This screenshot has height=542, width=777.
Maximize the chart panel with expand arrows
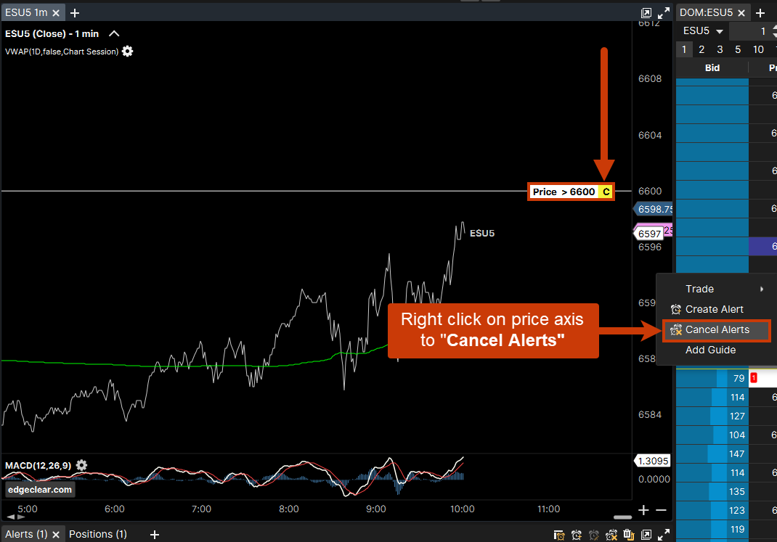point(663,13)
